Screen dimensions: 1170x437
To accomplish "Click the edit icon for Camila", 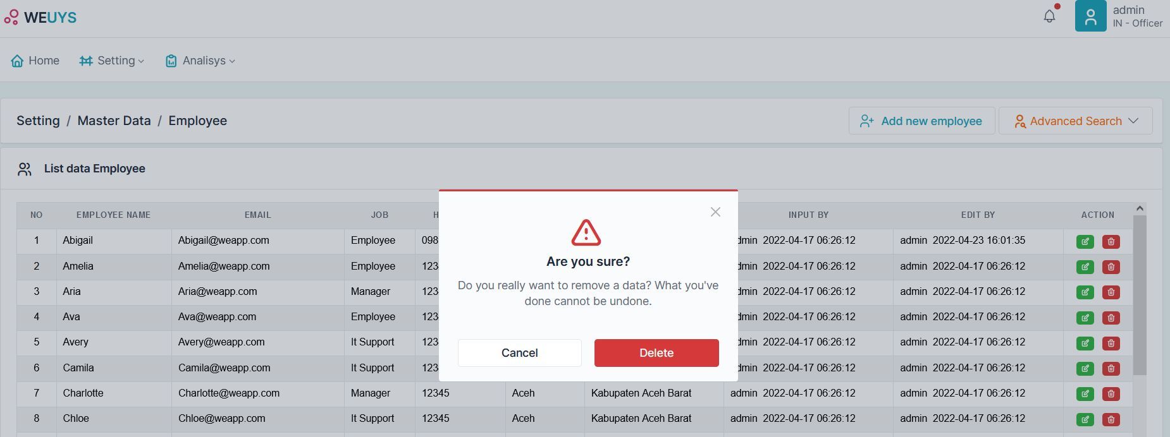I will [x=1085, y=368].
